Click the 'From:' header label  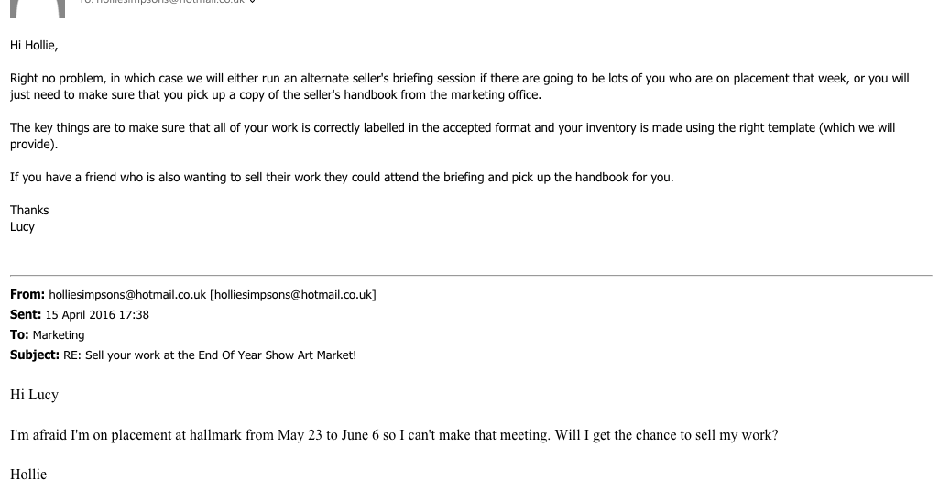27,294
